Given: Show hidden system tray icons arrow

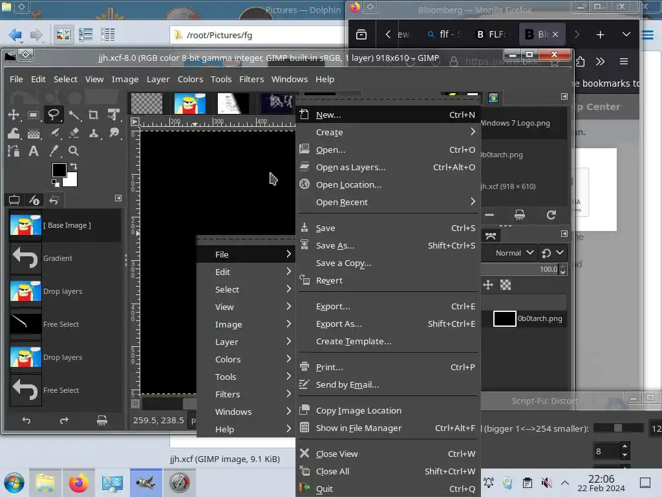Looking at the screenshot, I should pyautogui.click(x=565, y=483).
